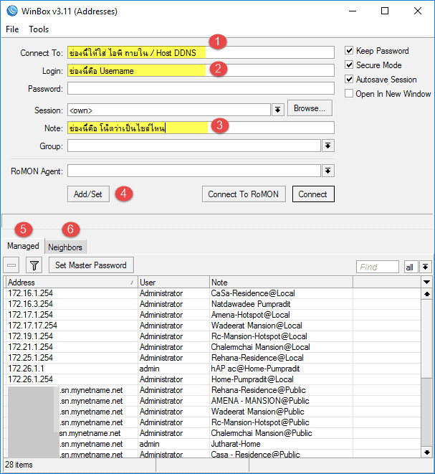Switch to the Neighbors tab

[65, 247]
